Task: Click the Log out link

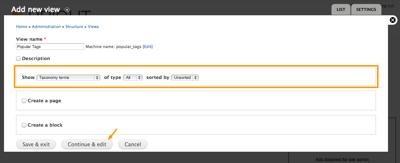Action: [387, 5]
